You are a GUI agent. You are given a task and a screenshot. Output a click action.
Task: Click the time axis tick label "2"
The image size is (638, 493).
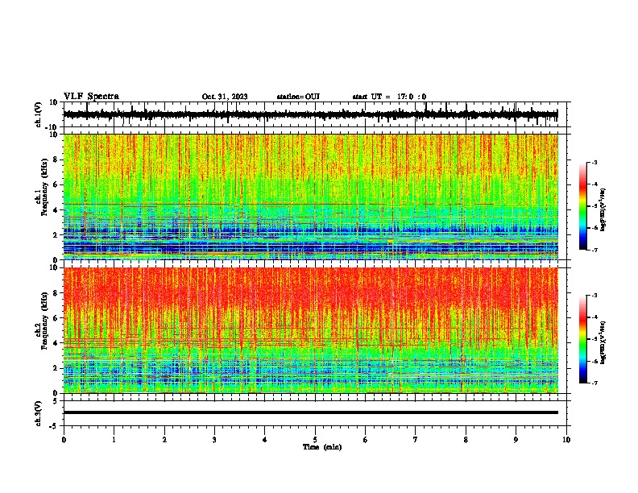[164, 440]
